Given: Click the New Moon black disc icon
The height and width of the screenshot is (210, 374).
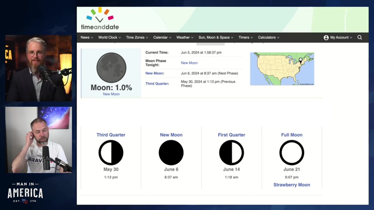Looking at the screenshot, I should 171,153.
